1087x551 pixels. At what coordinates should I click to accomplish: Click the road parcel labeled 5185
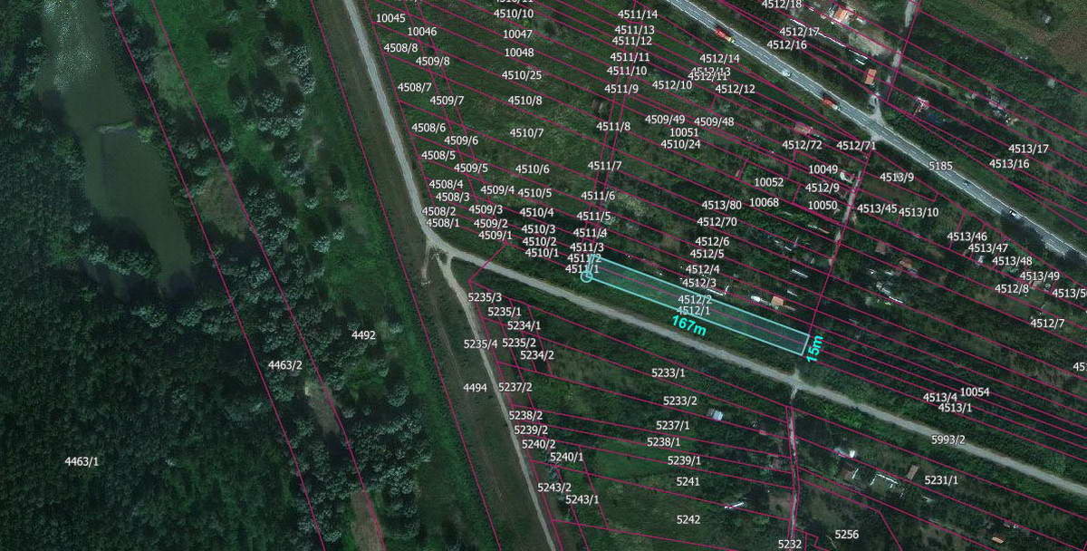[940, 166]
